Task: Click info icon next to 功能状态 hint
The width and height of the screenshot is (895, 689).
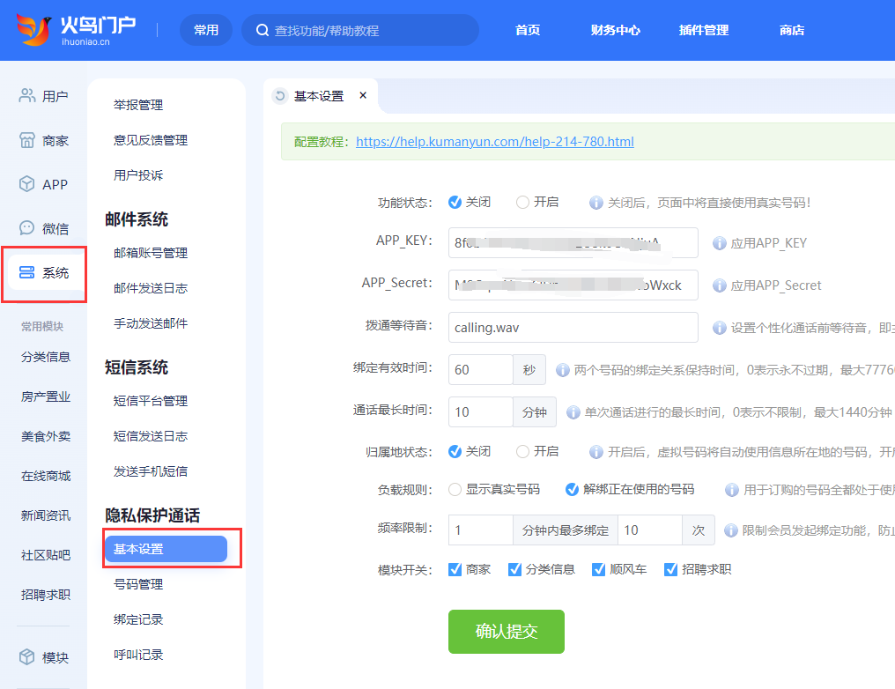Action: (595, 203)
